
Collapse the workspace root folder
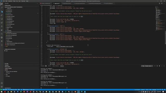(x=13, y=7)
